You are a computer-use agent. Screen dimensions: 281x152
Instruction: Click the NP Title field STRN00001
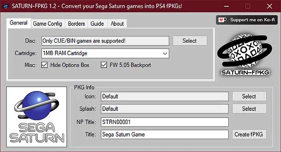(x=165, y=122)
